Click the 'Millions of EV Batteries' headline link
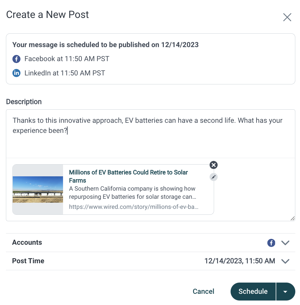The height and width of the screenshot is (305, 300). tap(128, 176)
